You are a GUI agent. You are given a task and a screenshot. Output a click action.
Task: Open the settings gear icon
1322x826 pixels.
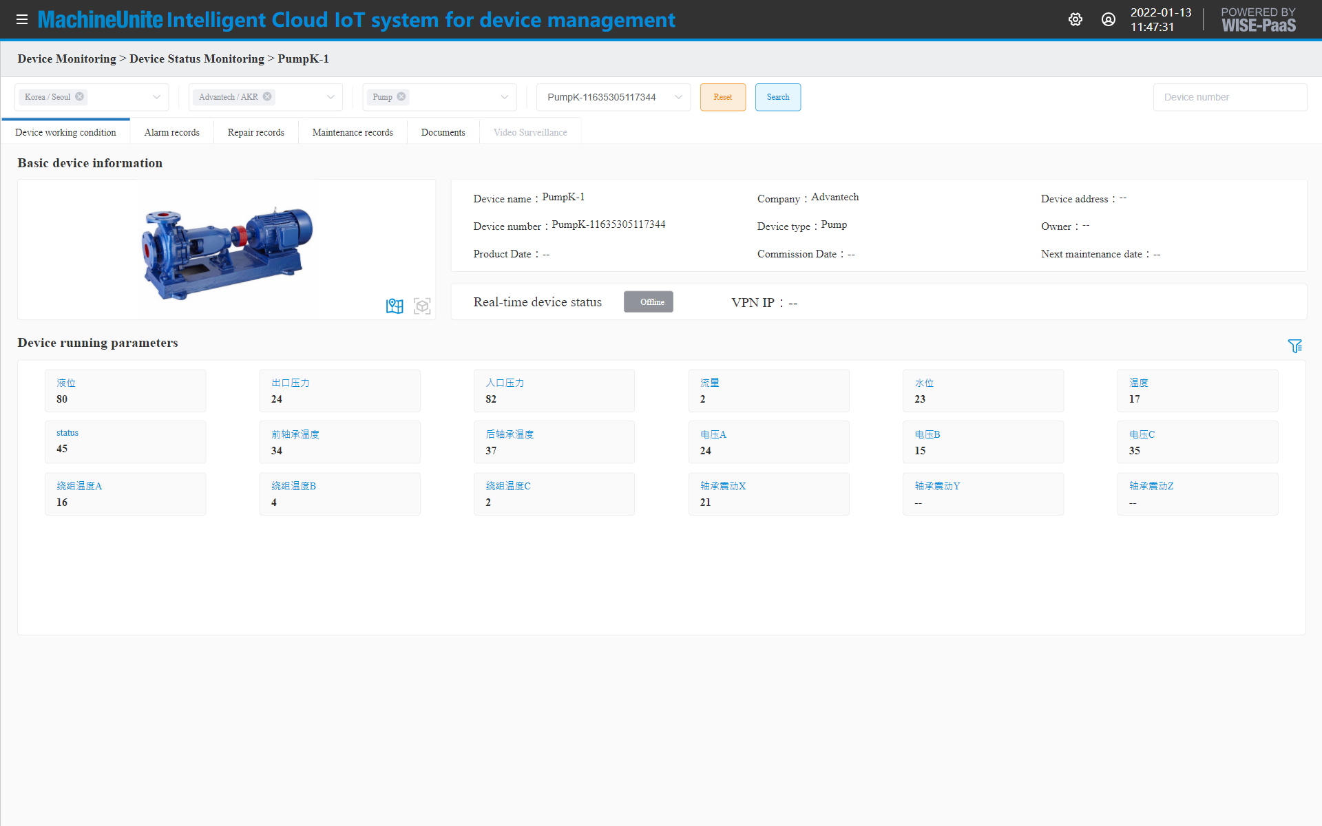(x=1075, y=19)
